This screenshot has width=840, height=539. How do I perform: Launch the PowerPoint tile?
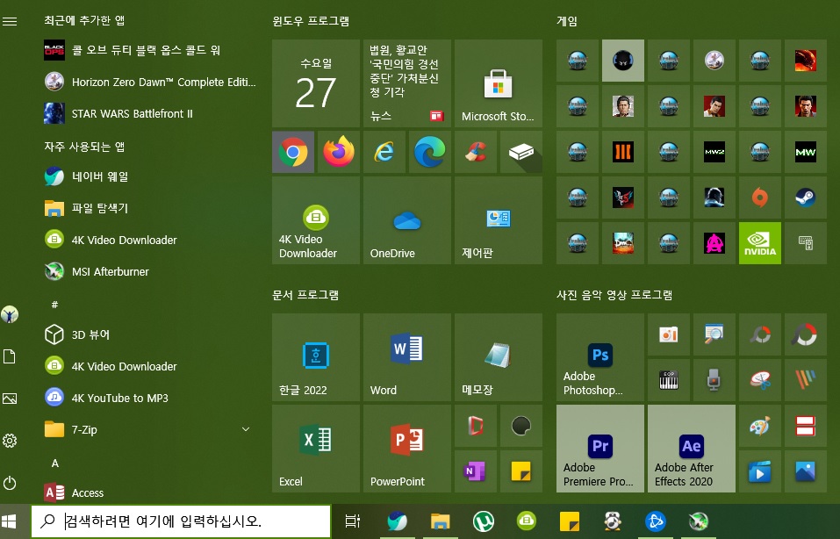[406, 449]
